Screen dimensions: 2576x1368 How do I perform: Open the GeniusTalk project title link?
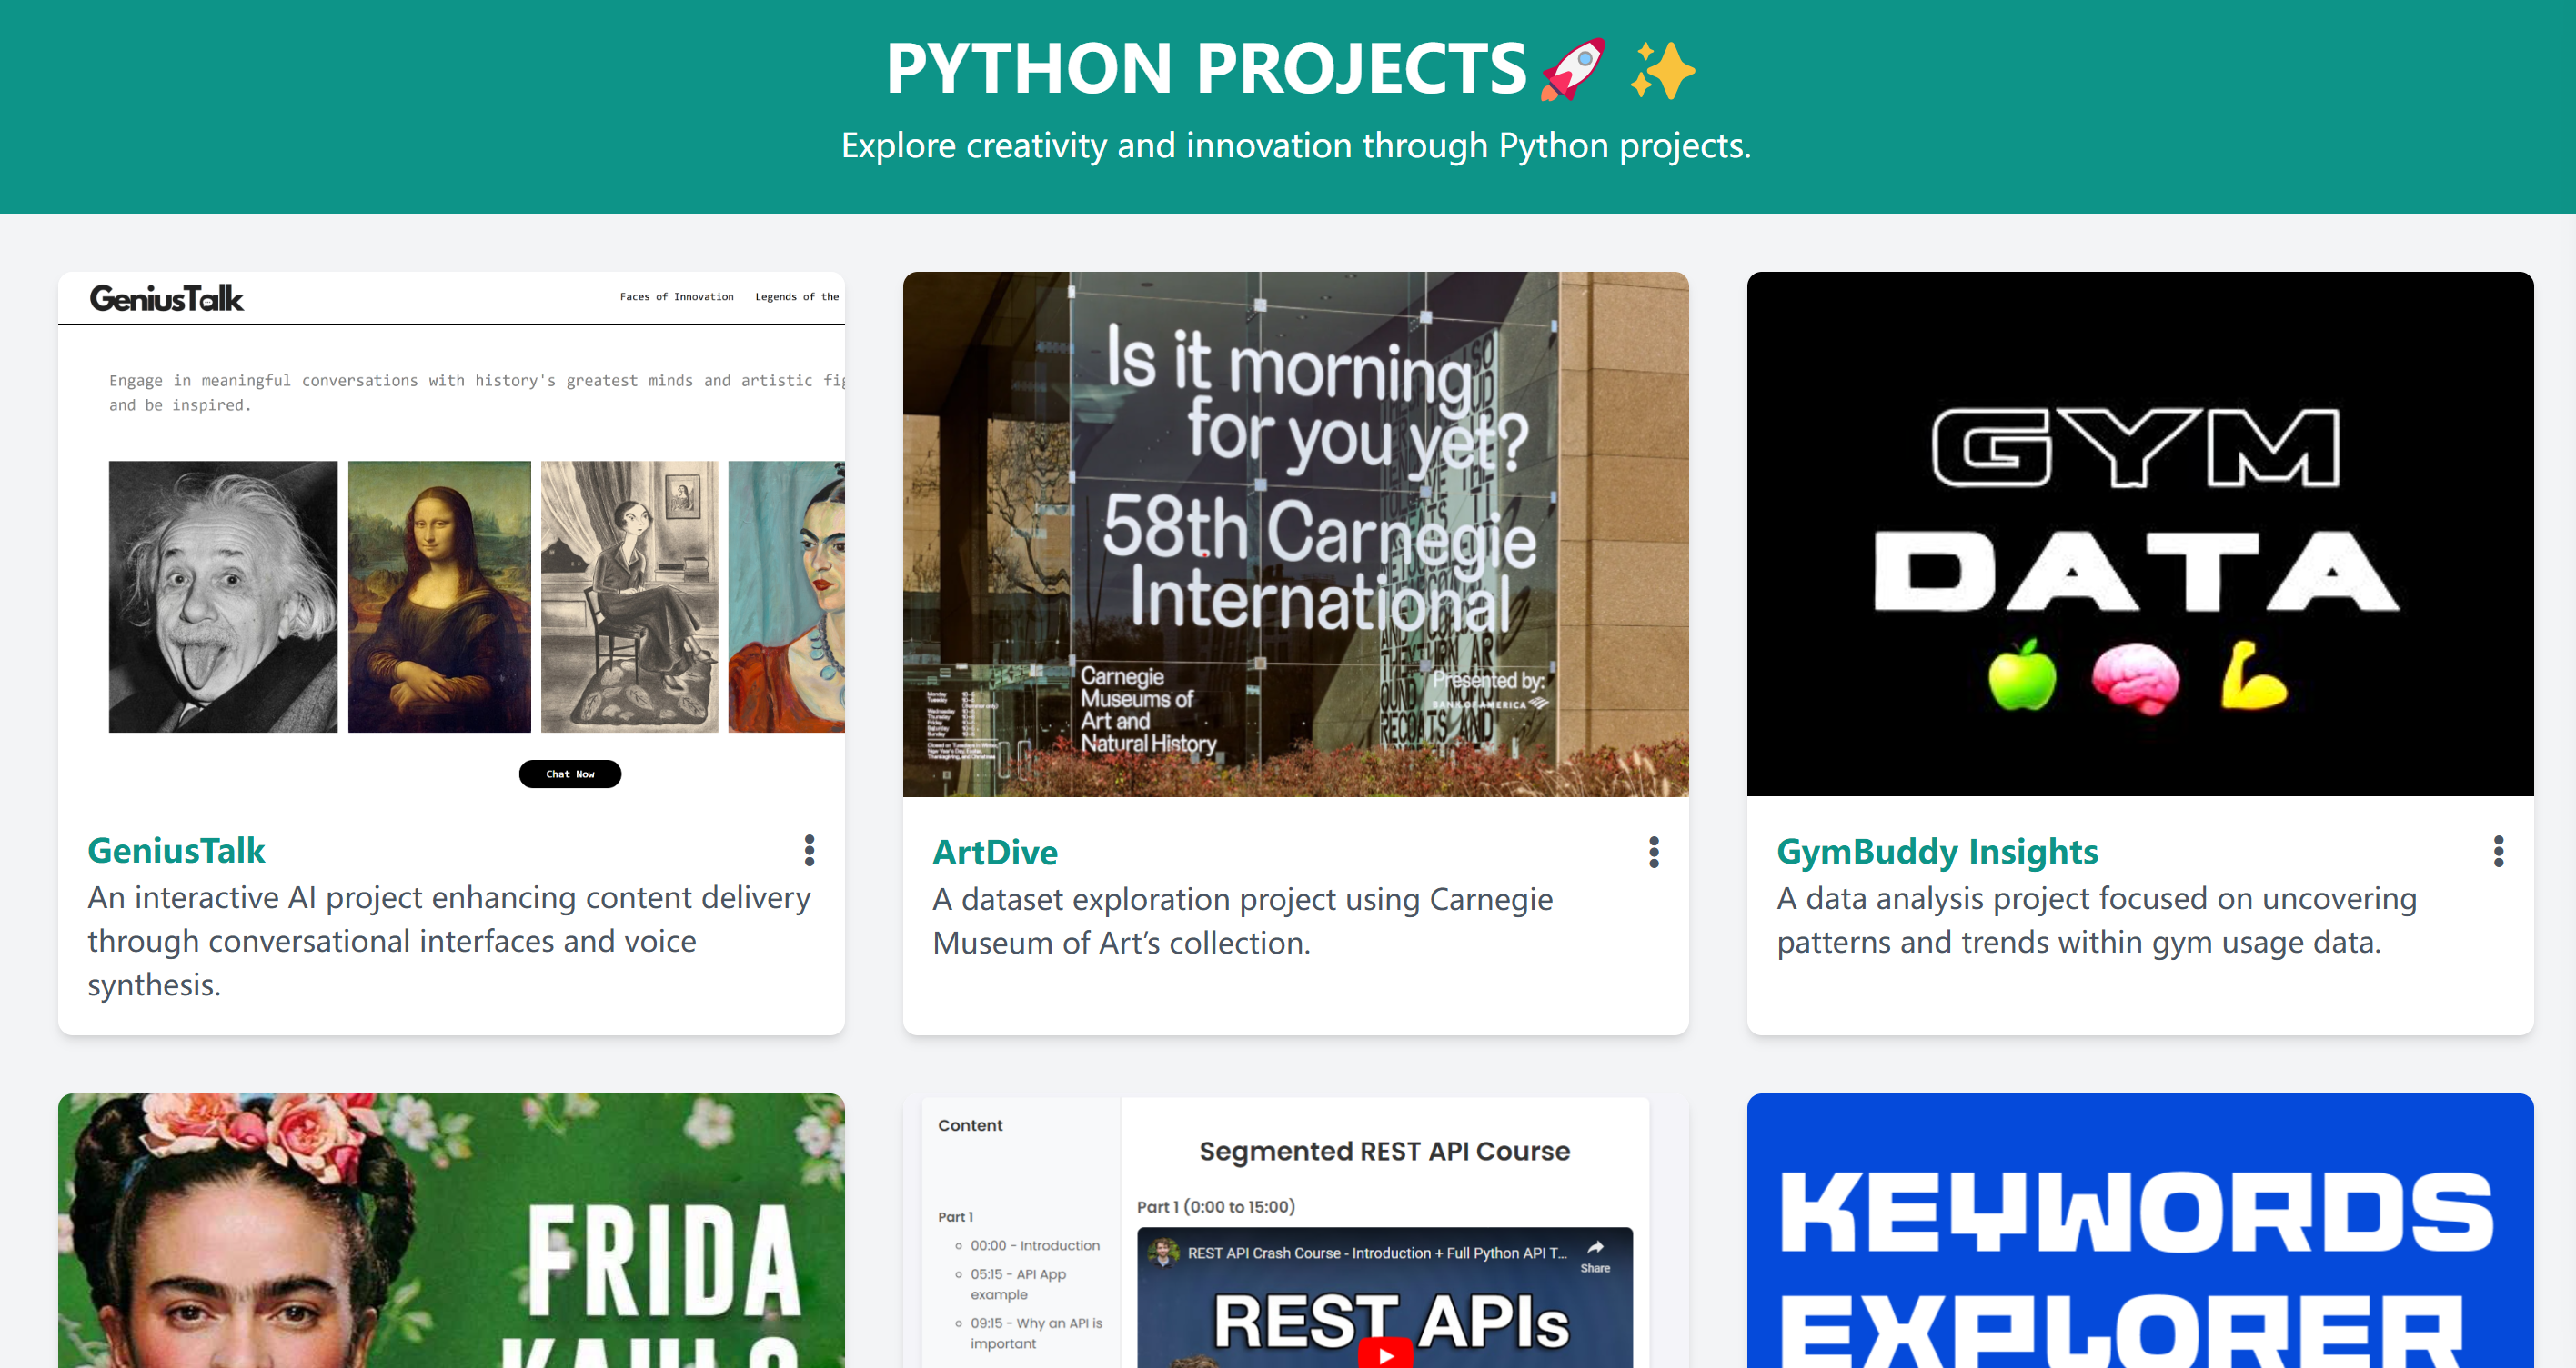[176, 851]
